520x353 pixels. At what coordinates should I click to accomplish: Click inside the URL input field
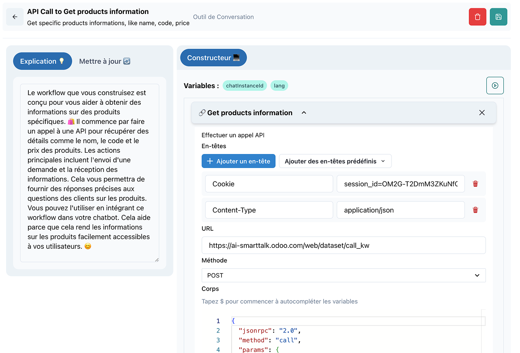[x=343, y=245]
